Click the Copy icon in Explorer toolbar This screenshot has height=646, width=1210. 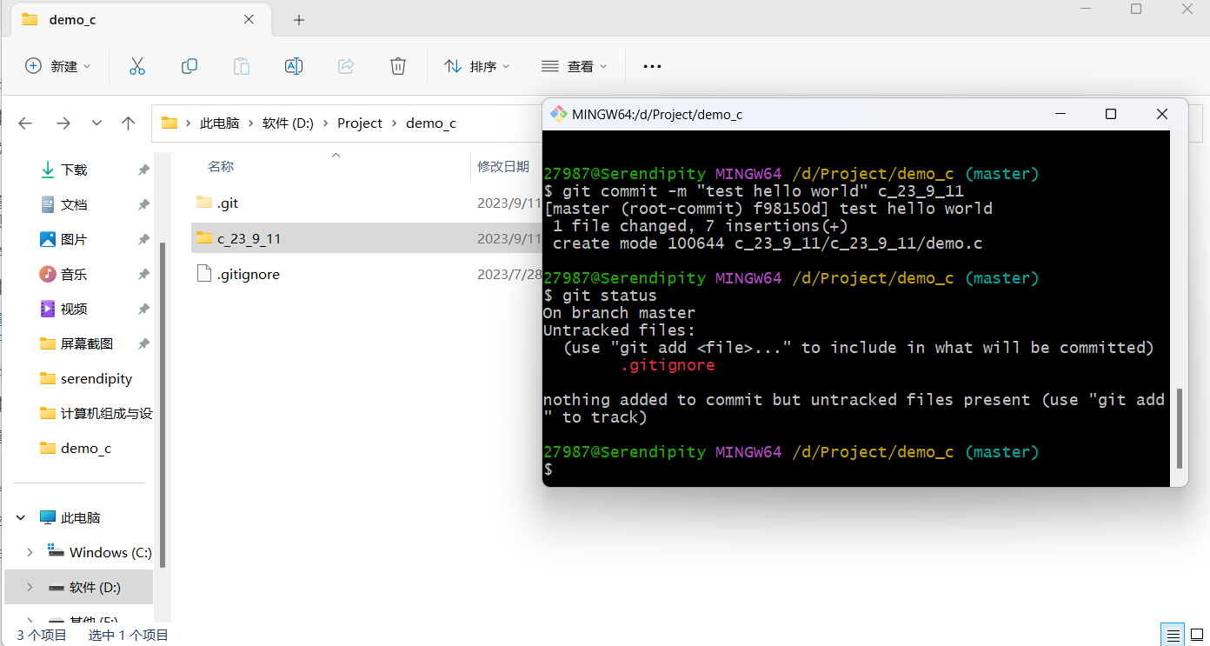189,66
